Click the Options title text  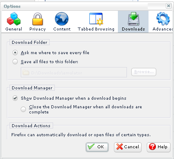point(12,6)
